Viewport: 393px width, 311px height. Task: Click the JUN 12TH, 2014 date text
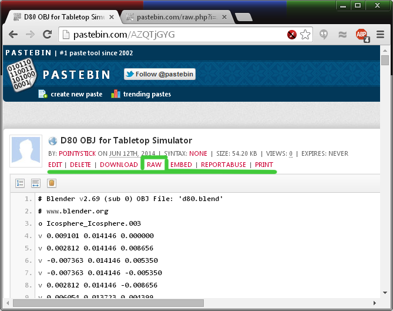[x=132, y=153]
